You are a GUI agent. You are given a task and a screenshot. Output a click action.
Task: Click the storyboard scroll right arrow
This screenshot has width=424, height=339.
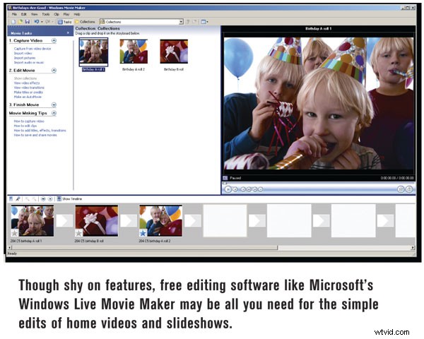point(413,247)
